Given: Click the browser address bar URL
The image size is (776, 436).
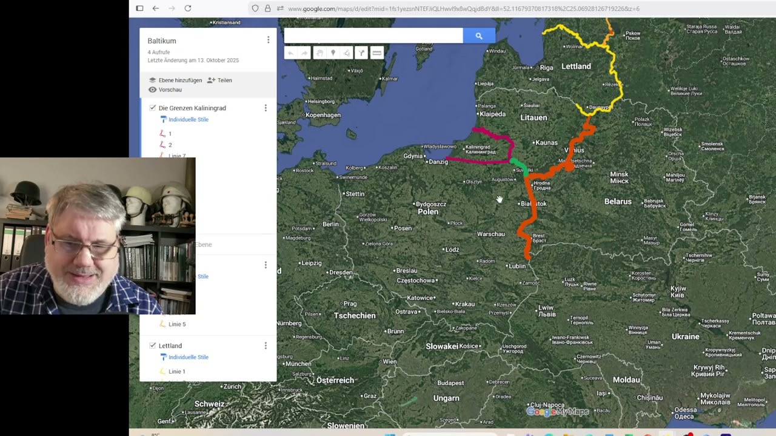Looking at the screenshot, I should (464, 8).
